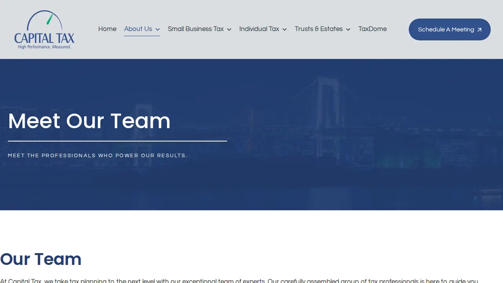Image resolution: width=503 pixels, height=283 pixels.
Task: Expand the Trusts & Estates chevron
Action: [x=348, y=29]
